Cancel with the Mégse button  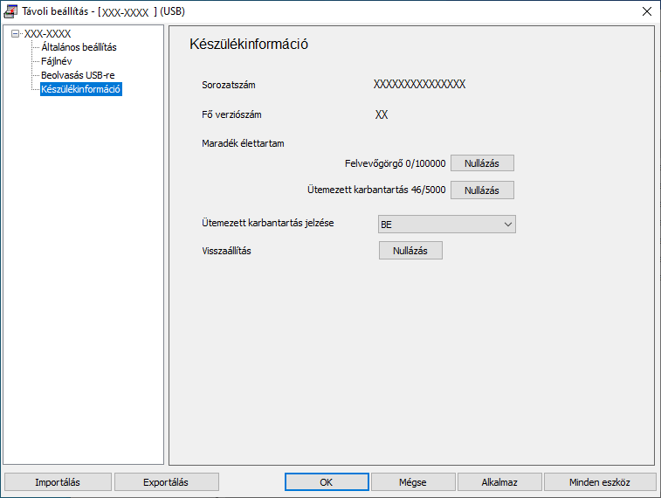(414, 482)
